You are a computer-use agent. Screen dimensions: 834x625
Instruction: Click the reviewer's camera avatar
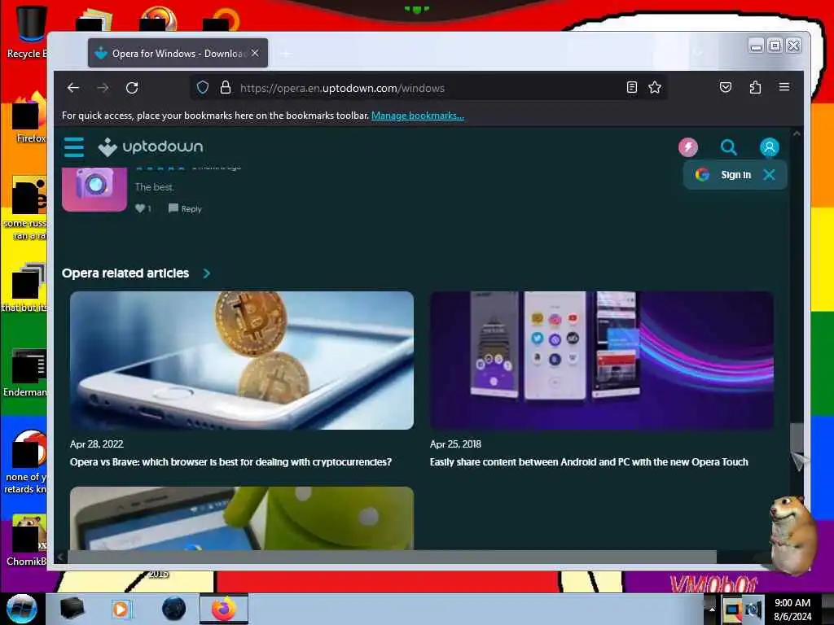click(94, 189)
